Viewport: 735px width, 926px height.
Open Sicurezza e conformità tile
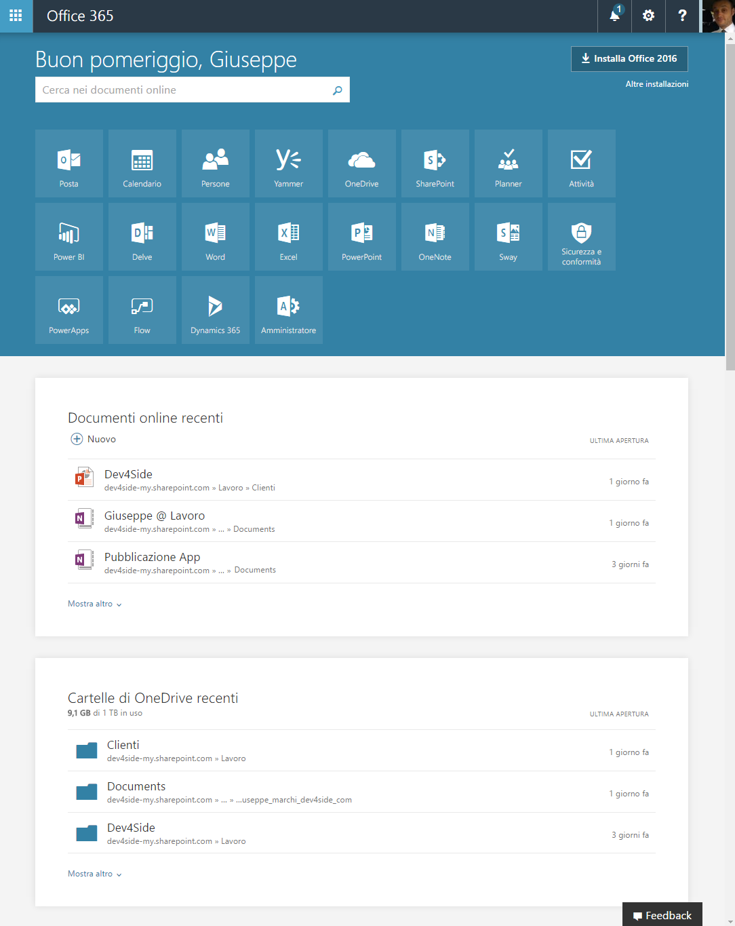[582, 237]
